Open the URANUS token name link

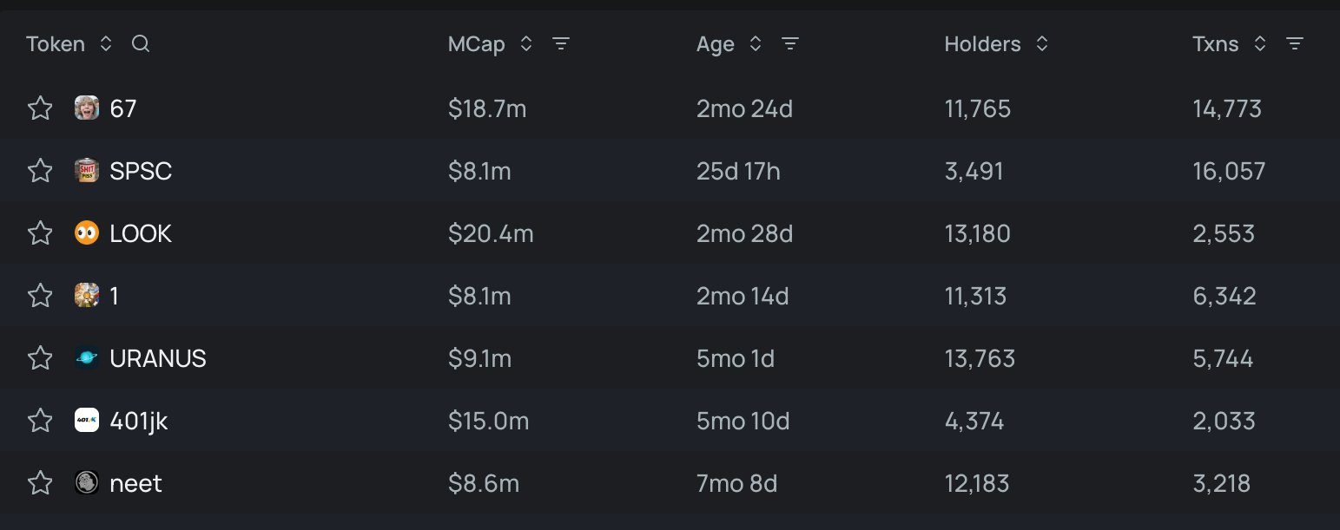(x=158, y=358)
